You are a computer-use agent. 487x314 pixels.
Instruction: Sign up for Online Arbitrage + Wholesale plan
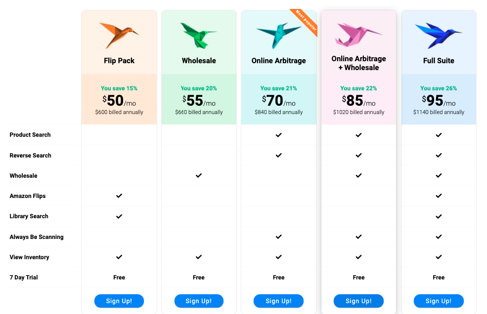(x=358, y=301)
